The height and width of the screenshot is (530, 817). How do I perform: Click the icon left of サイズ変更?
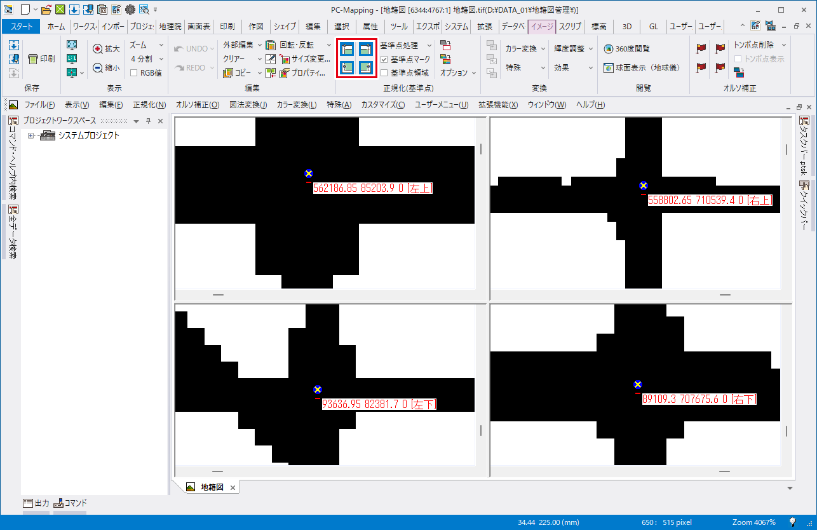(x=270, y=59)
